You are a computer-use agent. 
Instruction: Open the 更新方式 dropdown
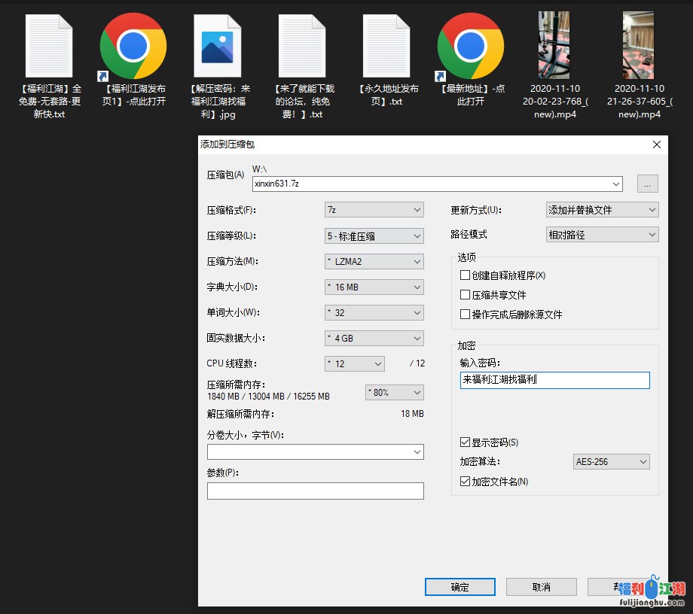tap(602, 210)
